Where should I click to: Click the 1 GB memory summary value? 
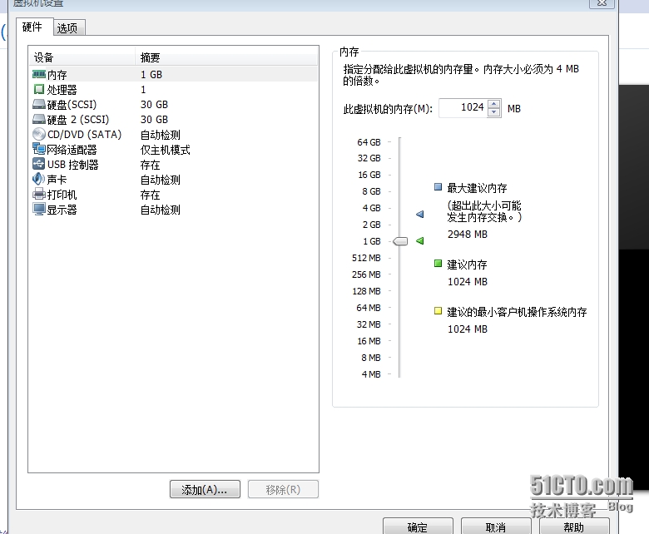tap(151, 75)
